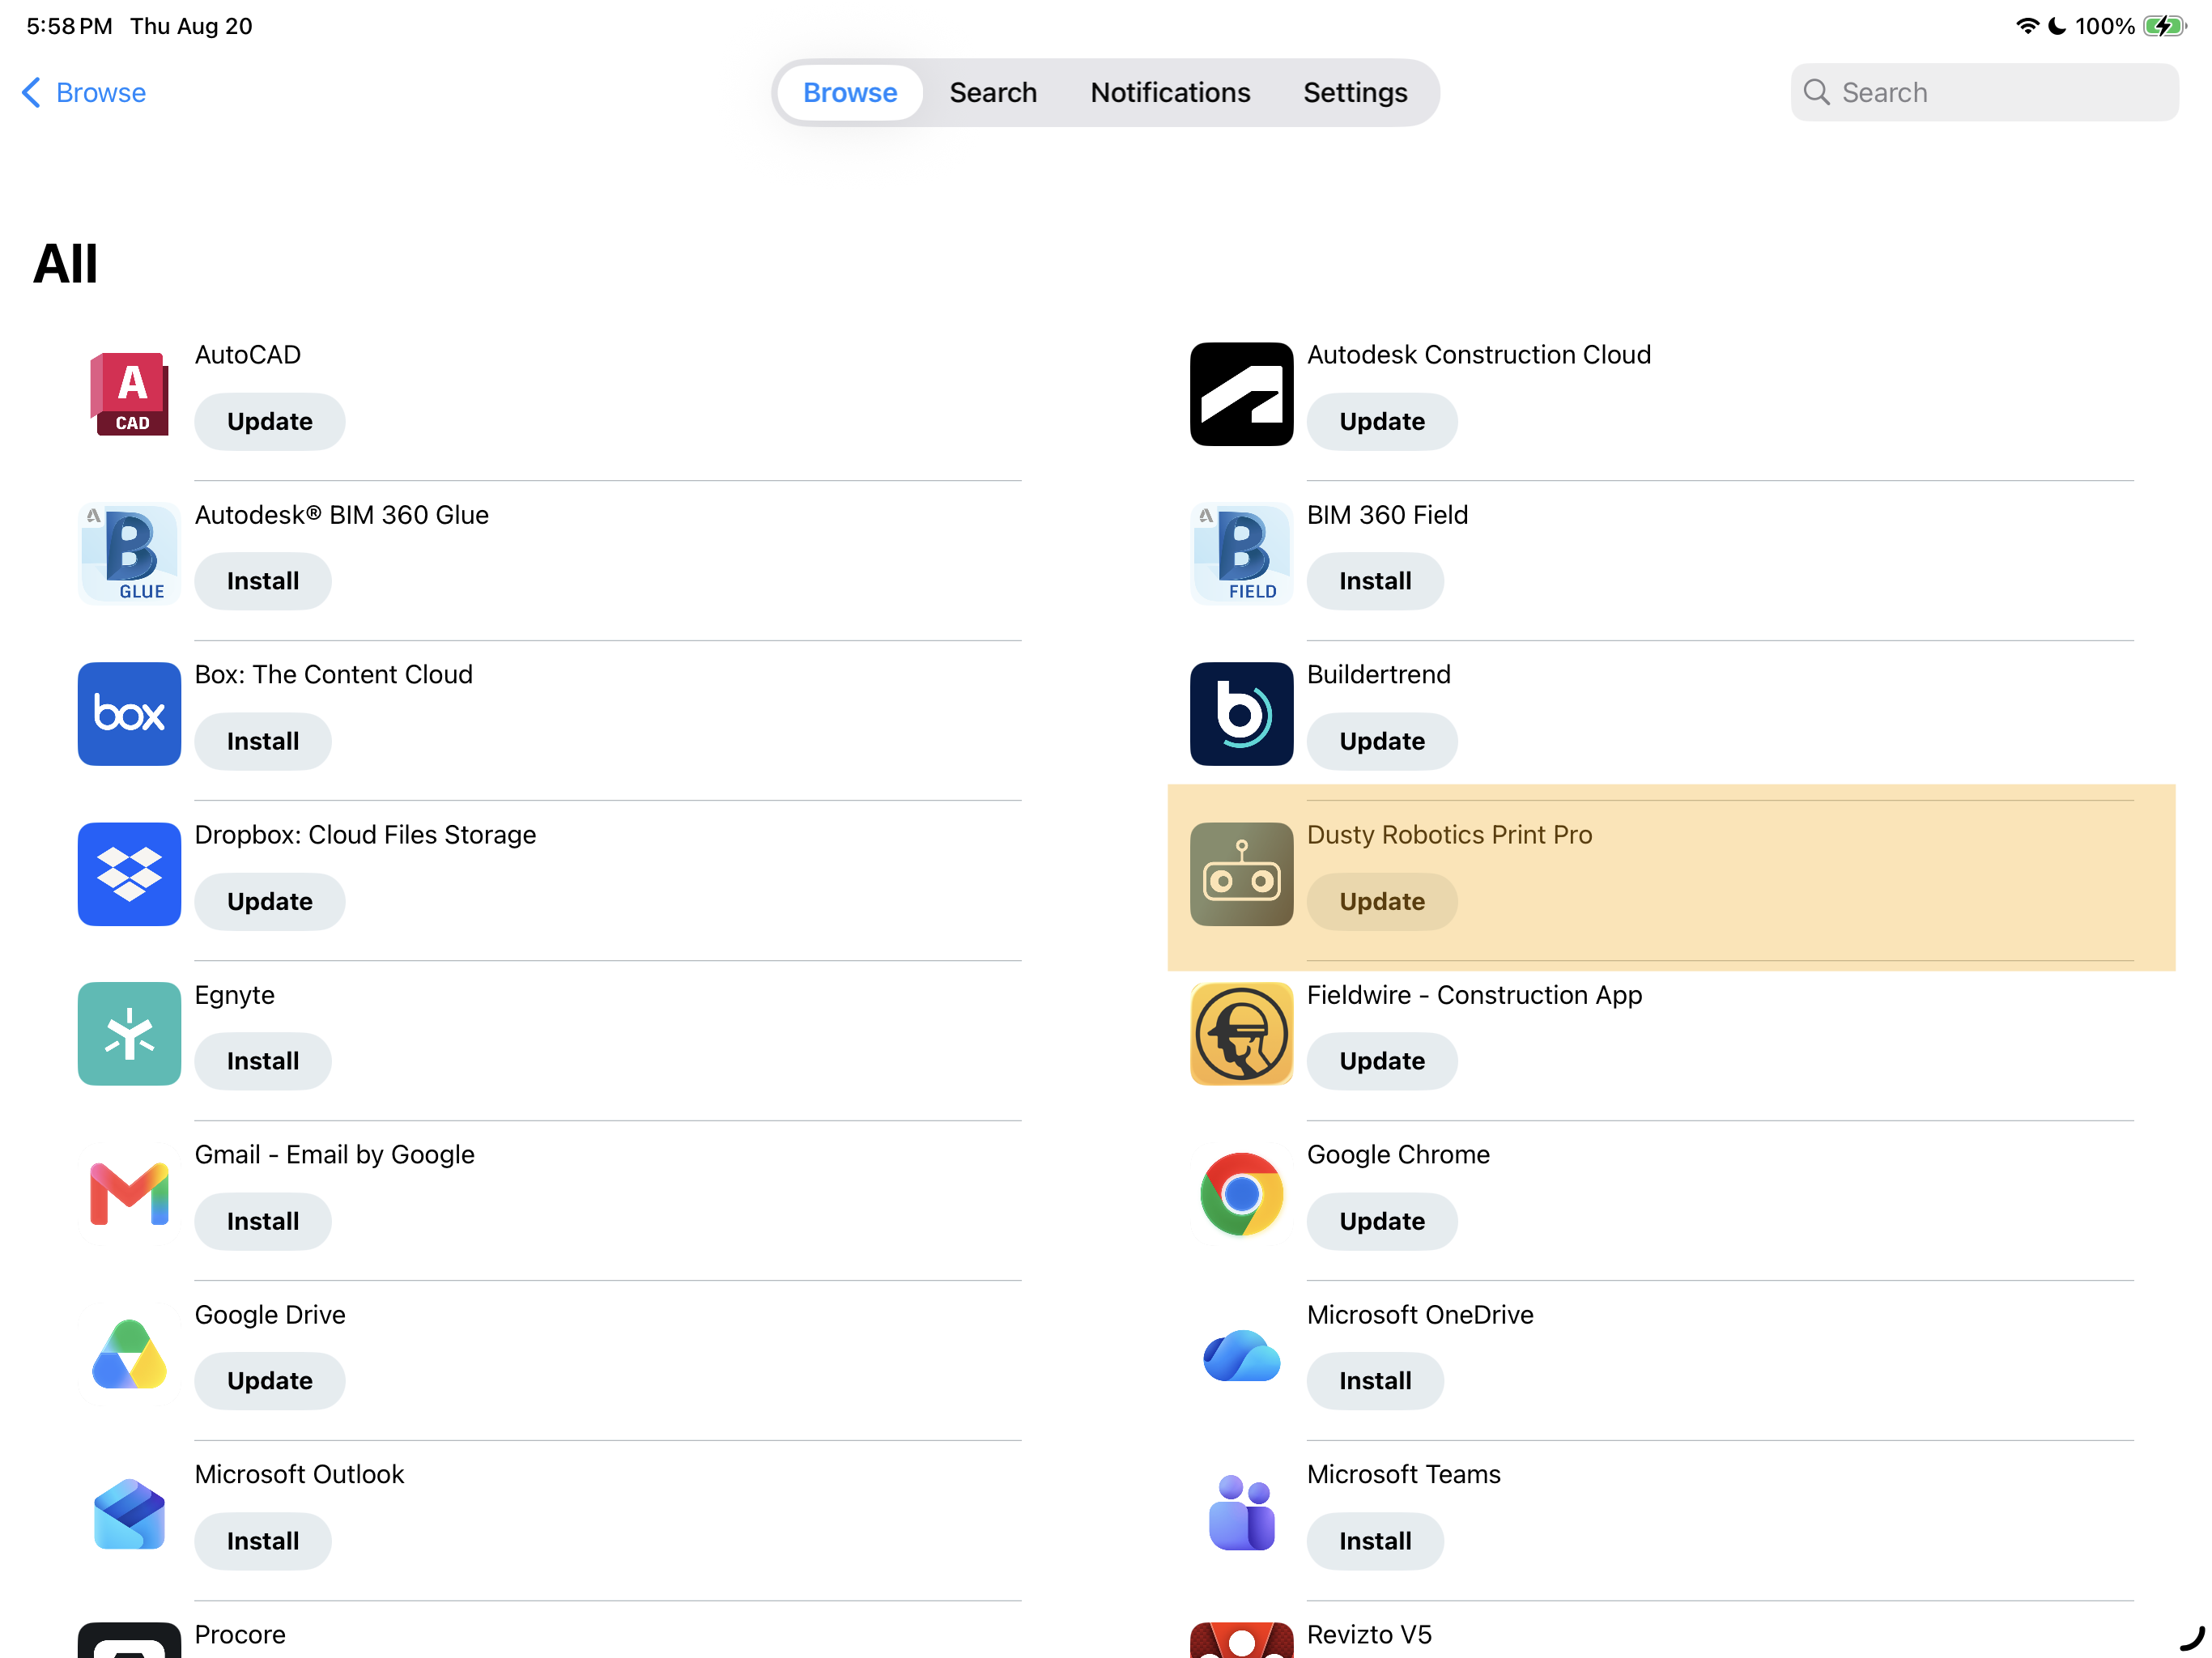The image size is (2212, 1658).
Task: Open the Egnyte app icon
Action: click(x=129, y=1034)
